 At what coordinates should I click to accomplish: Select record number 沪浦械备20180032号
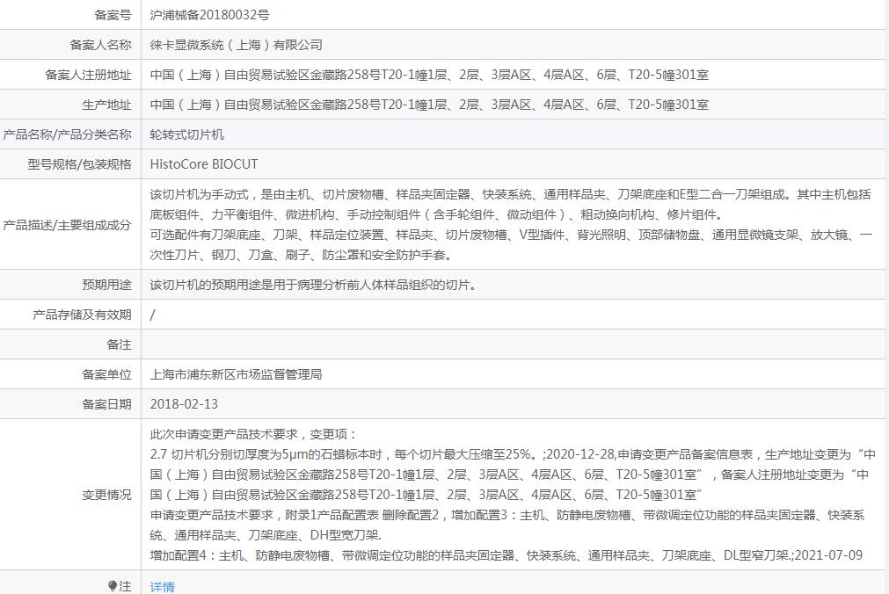[209, 15]
